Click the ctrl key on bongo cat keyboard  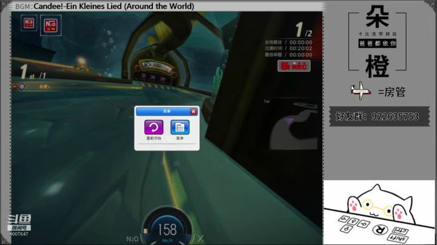[x=400, y=231]
